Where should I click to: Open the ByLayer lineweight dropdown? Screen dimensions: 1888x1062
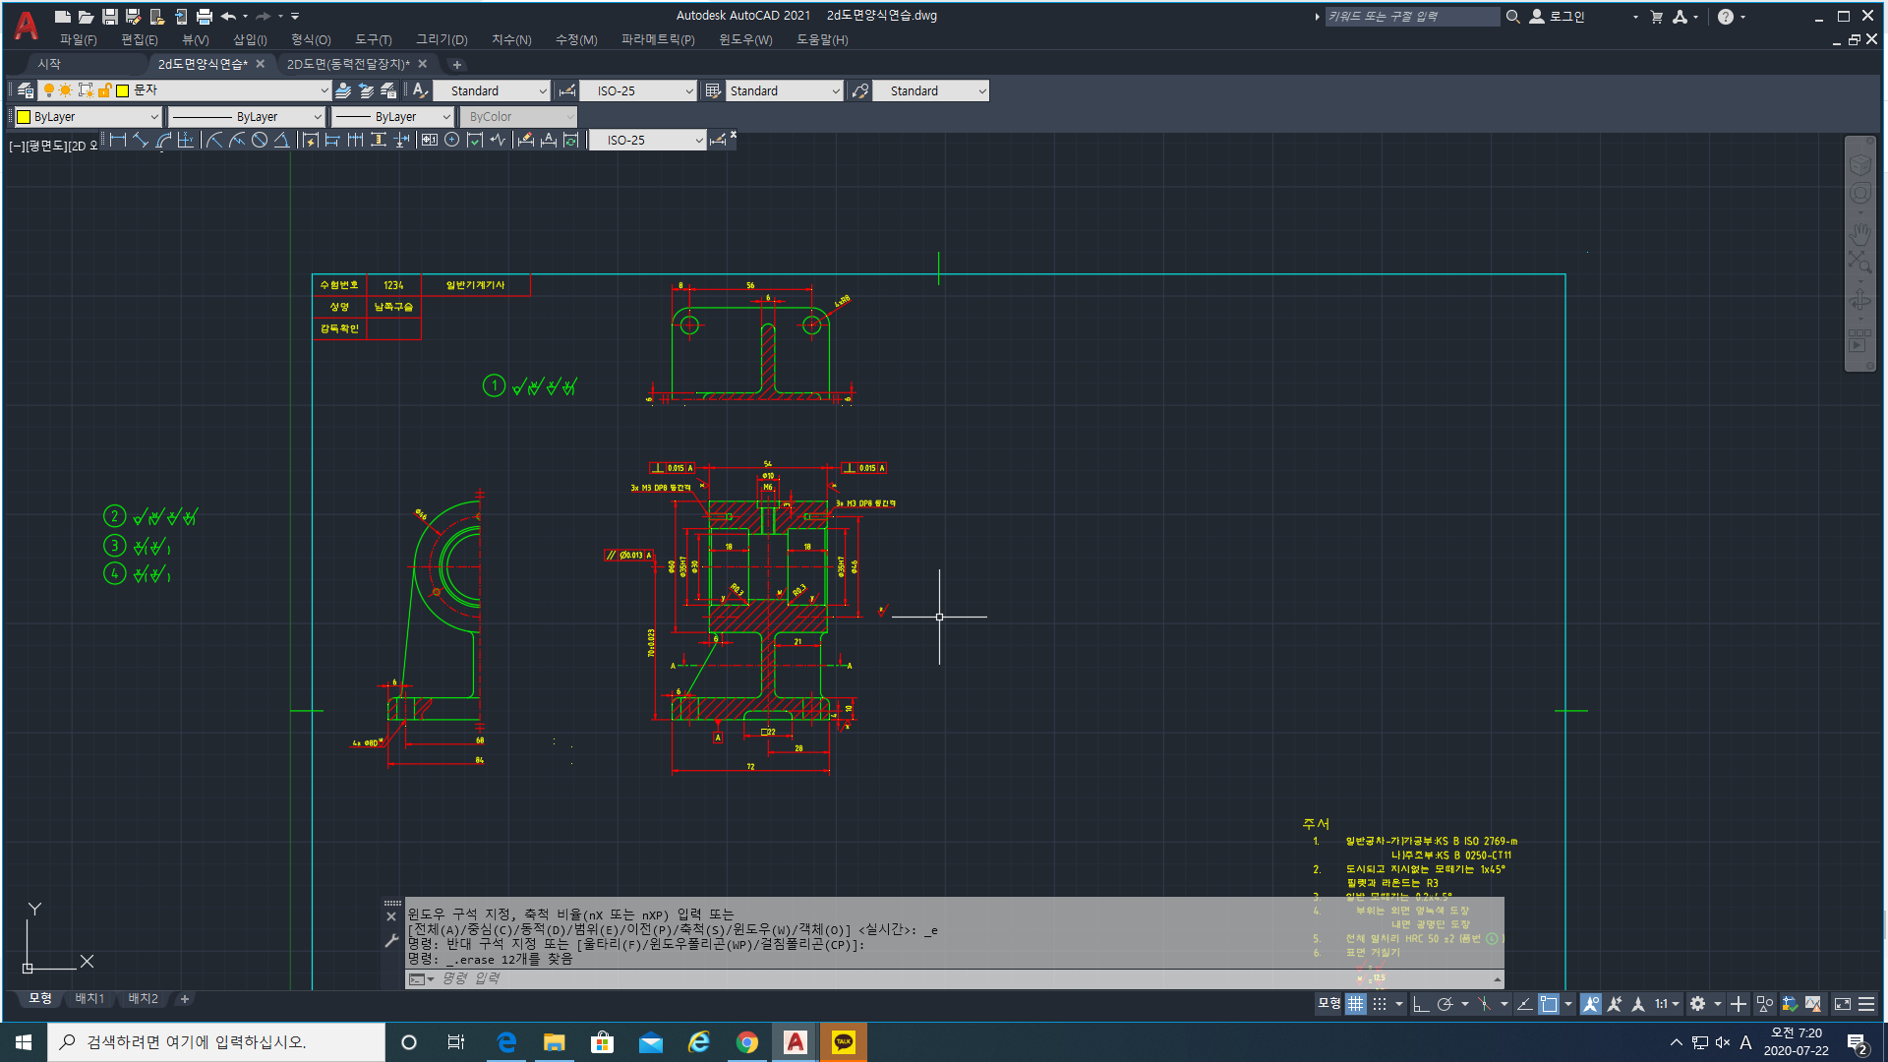(x=391, y=116)
